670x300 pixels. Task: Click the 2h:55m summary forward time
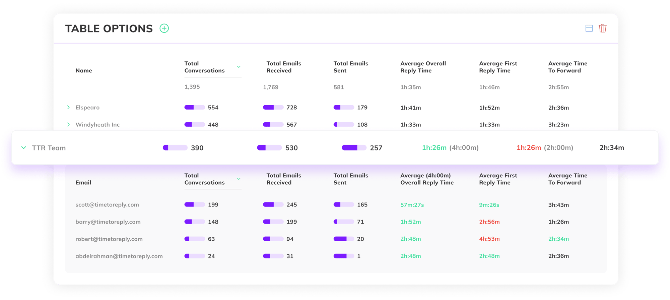click(x=558, y=87)
